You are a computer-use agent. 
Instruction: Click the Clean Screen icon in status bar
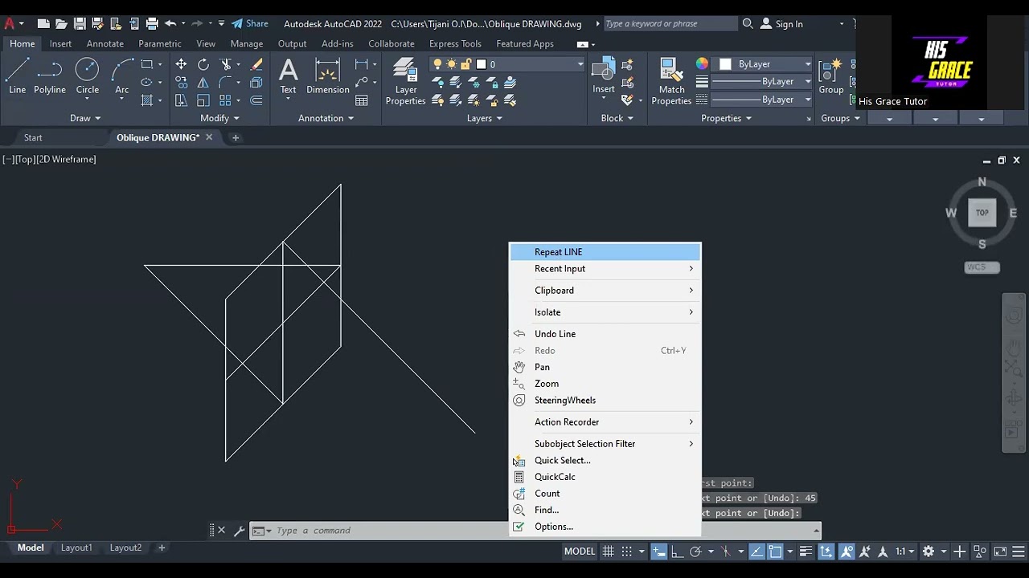pos(1000,552)
